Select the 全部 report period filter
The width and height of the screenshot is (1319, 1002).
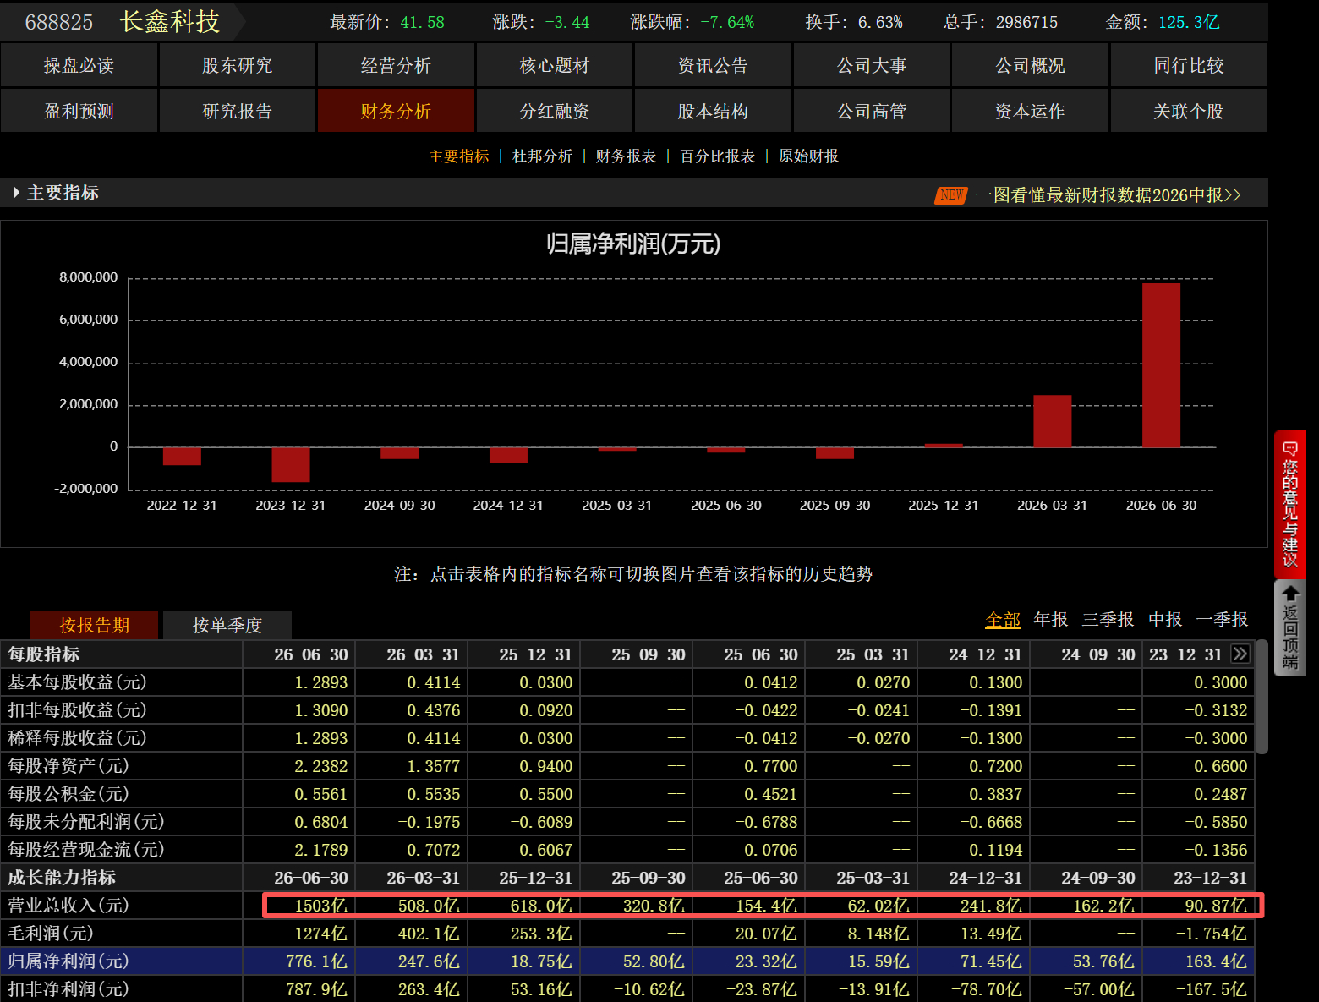[1003, 620]
